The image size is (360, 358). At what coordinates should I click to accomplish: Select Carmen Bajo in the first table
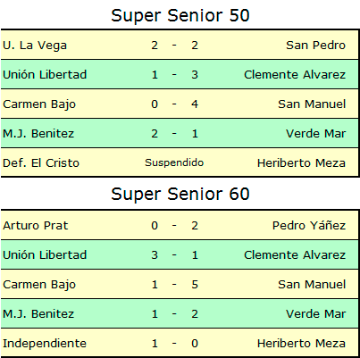click(x=39, y=104)
